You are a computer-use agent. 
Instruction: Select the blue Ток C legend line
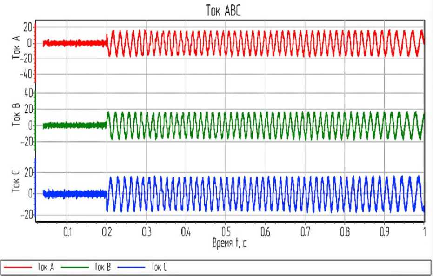[132, 267]
